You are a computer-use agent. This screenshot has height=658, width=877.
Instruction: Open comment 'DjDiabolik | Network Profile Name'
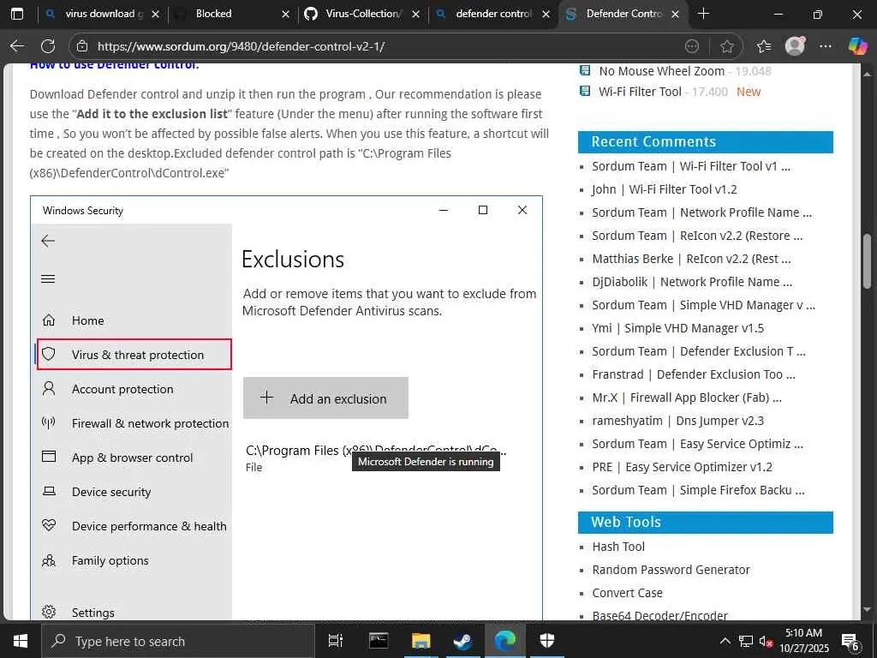click(692, 282)
